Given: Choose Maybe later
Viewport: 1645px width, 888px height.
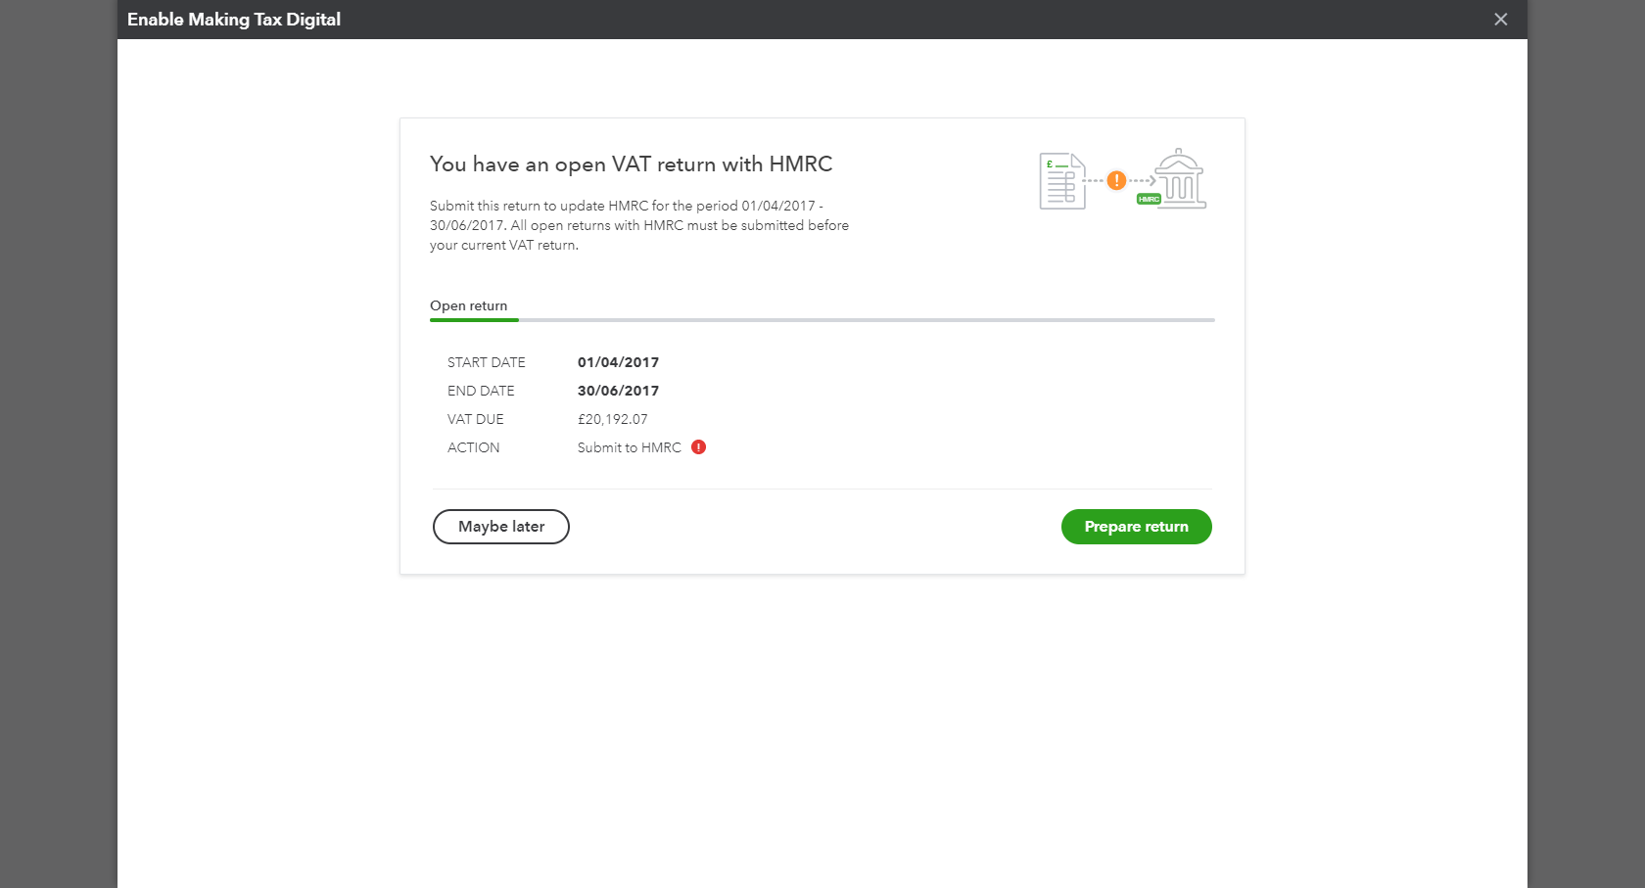Looking at the screenshot, I should point(501,527).
